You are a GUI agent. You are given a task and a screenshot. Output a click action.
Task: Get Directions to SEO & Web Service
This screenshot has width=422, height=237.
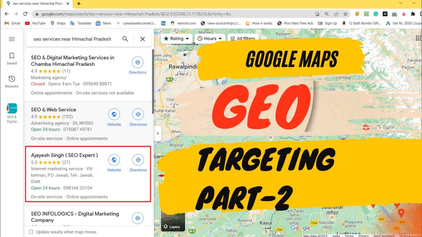[x=138, y=118]
